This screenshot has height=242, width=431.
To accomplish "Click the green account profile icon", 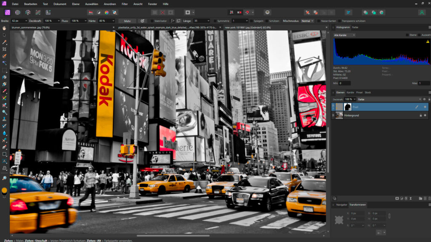I will pos(422,12).
